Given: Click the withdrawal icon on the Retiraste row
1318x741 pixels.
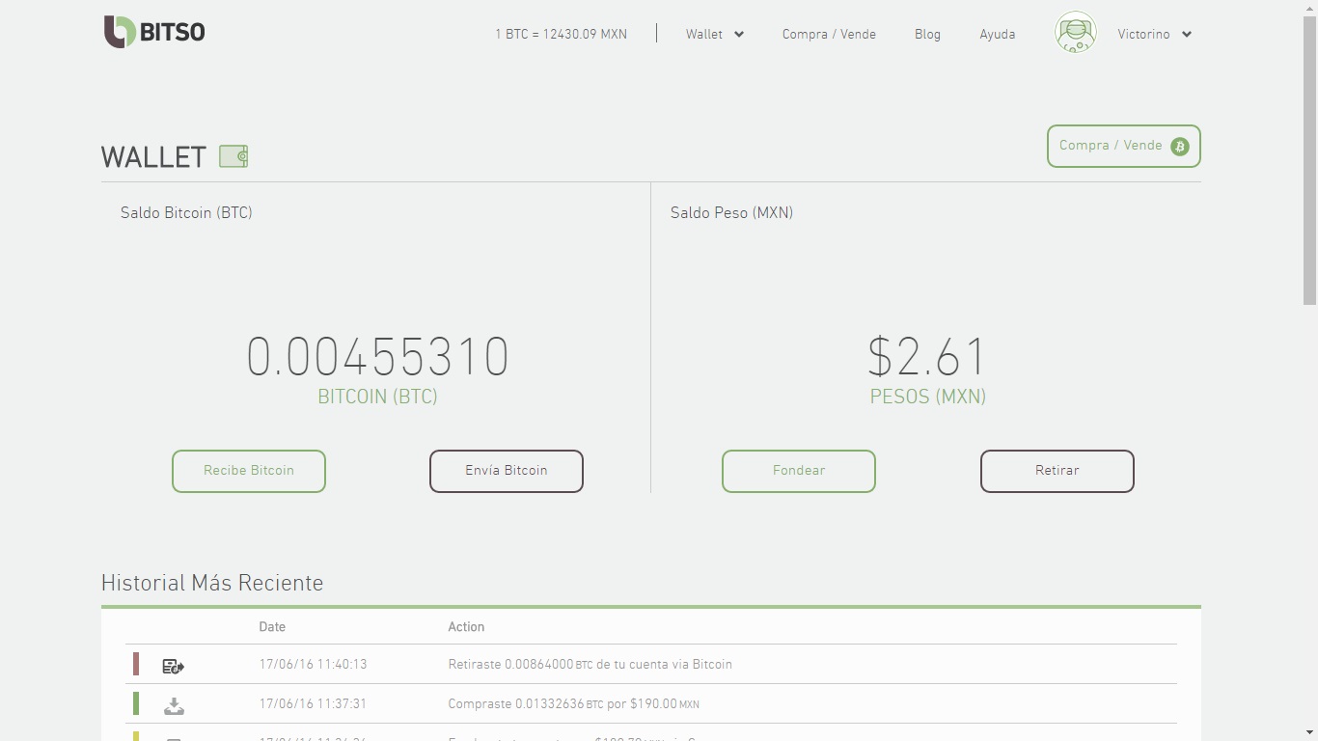Looking at the screenshot, I should tap(173, 665).
